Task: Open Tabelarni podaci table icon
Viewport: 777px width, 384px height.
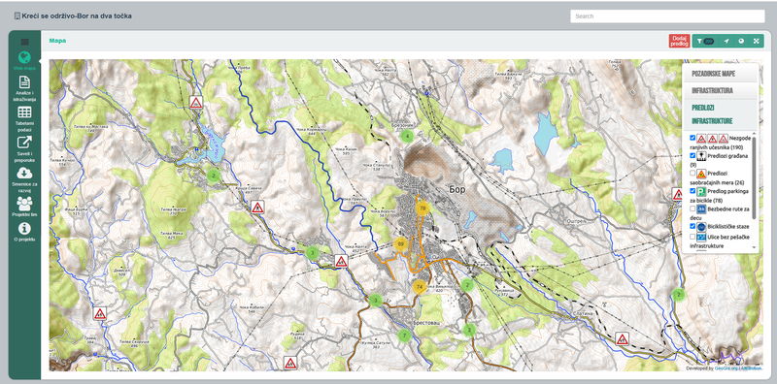Action: click(24, 112)
